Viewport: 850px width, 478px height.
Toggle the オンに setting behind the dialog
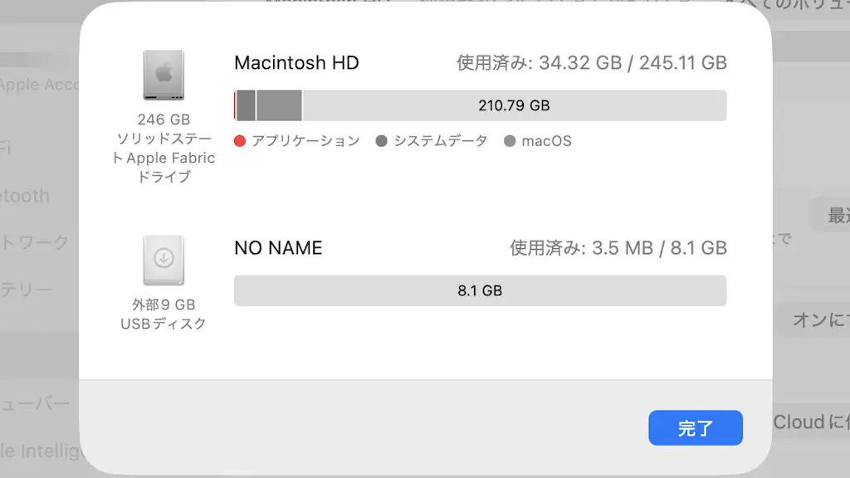(818, 319)
